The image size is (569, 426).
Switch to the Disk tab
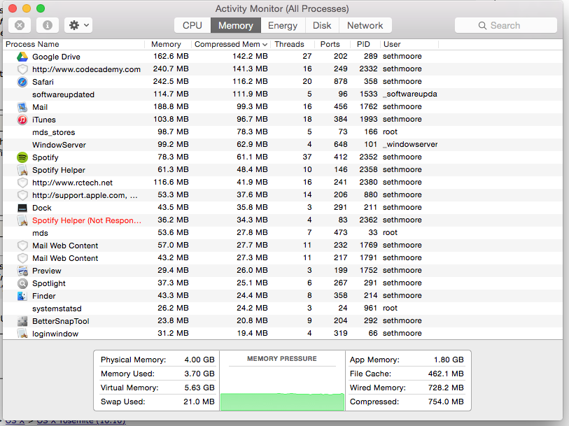322,25
